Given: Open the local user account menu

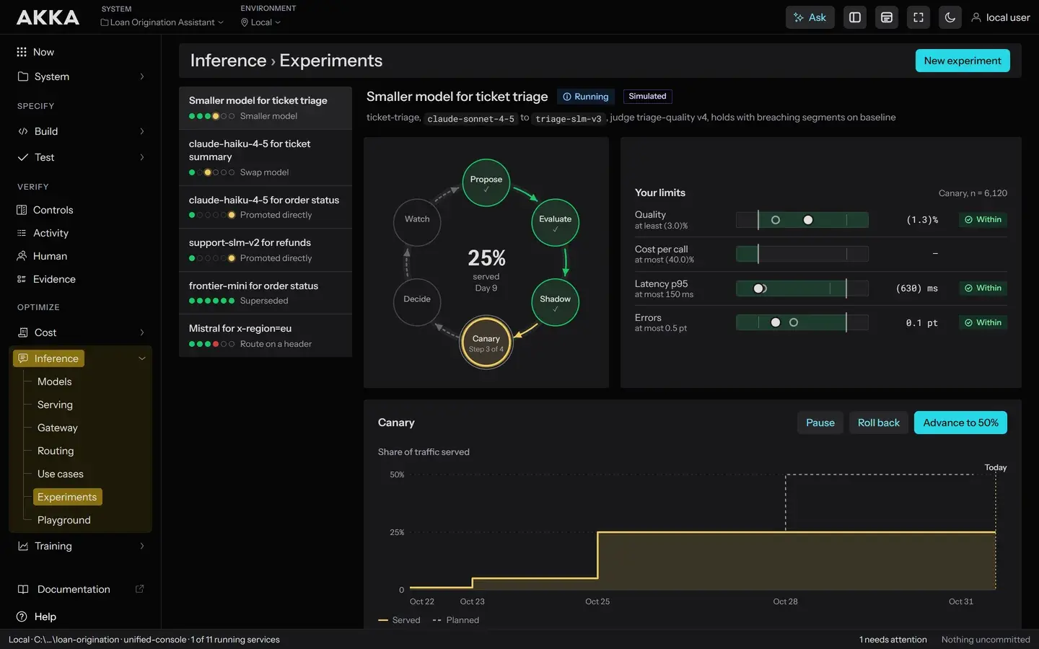Looking at the screenshot, I should [1001, 17].
